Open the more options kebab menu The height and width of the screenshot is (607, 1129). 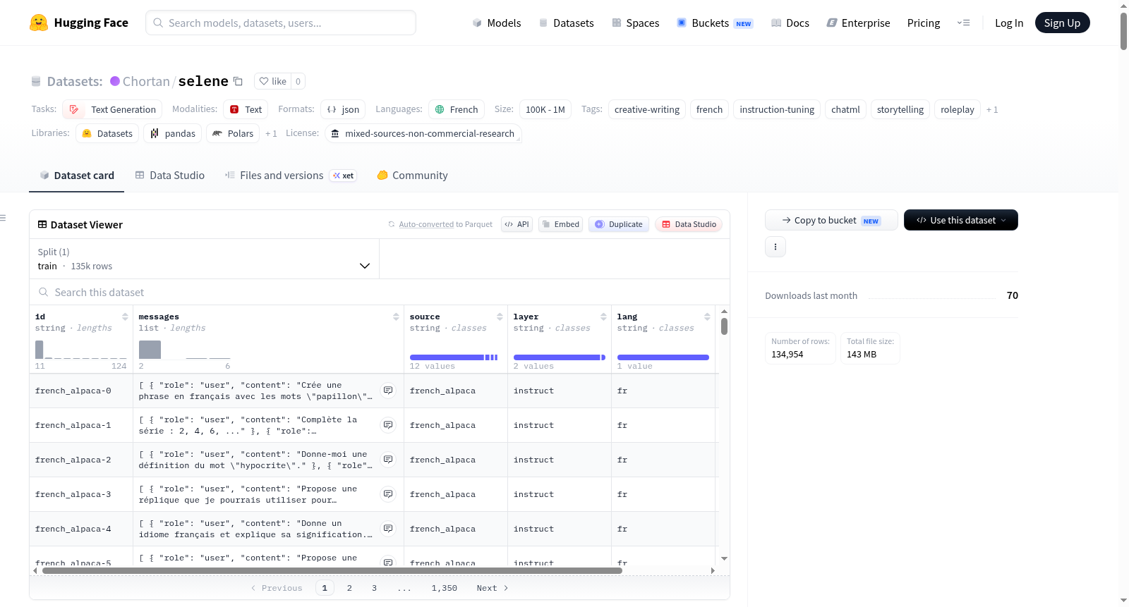click(775, 247)
